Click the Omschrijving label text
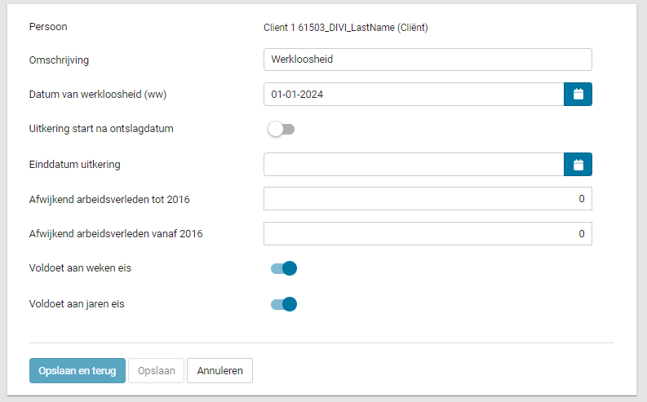The height and width of the screenshot is (402, 647). 59,60
